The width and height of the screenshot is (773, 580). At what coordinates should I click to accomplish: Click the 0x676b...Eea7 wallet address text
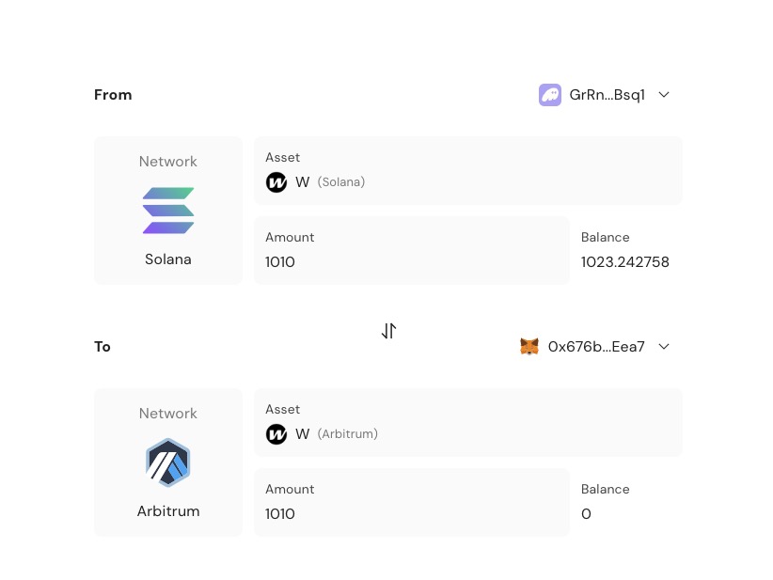[x=596, y=347]
